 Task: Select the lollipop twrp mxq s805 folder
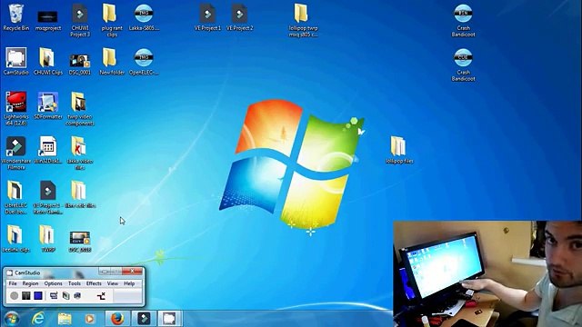pyautogui.click(x=303, y=20)
